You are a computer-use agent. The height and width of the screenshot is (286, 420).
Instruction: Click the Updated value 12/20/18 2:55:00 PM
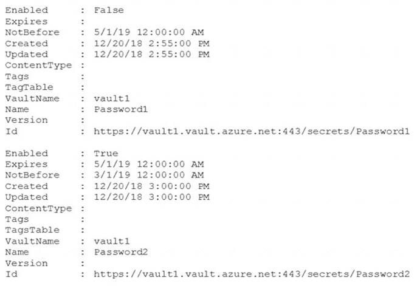[152, 55]
